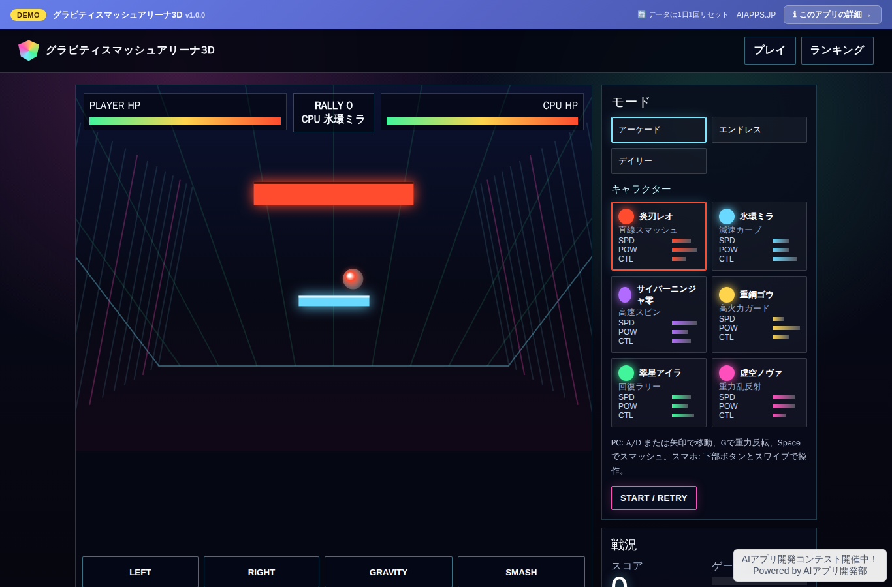Click the green avatar of 翠星アイラ
The image size is (892, 587).
coord(626,373)
